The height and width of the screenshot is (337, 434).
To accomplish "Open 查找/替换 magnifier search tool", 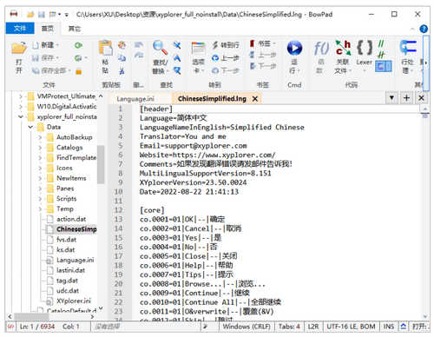I will pos(160,48).
